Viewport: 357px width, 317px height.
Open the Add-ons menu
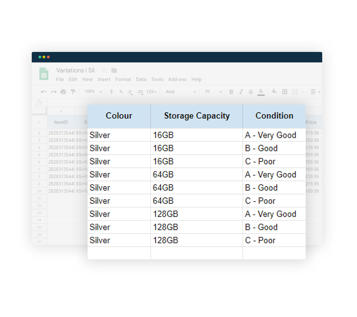[177, 79]
